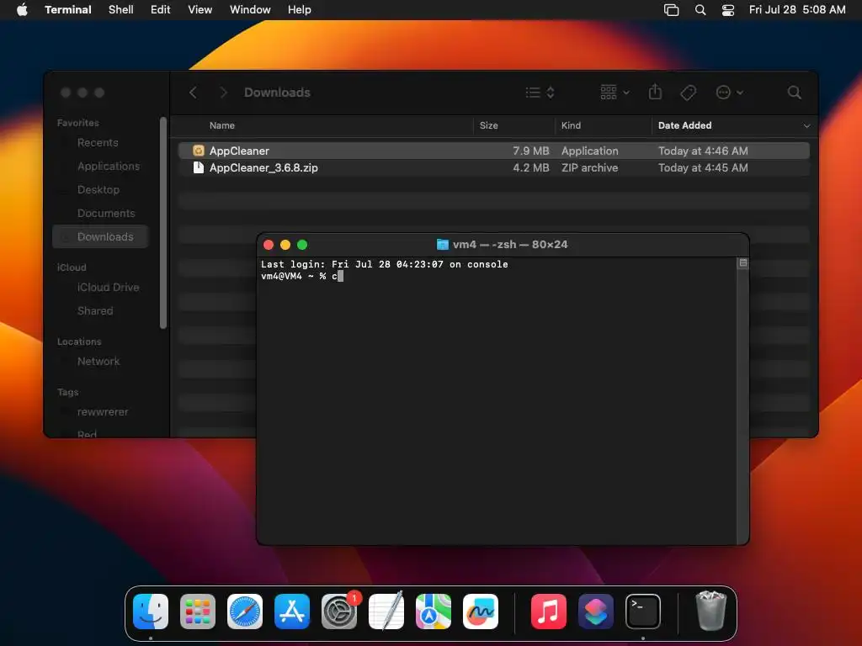Sort by the Kind column header
The width and height of the screenshot is (862, 646).
pyautogui.click(x=571, y=126)
